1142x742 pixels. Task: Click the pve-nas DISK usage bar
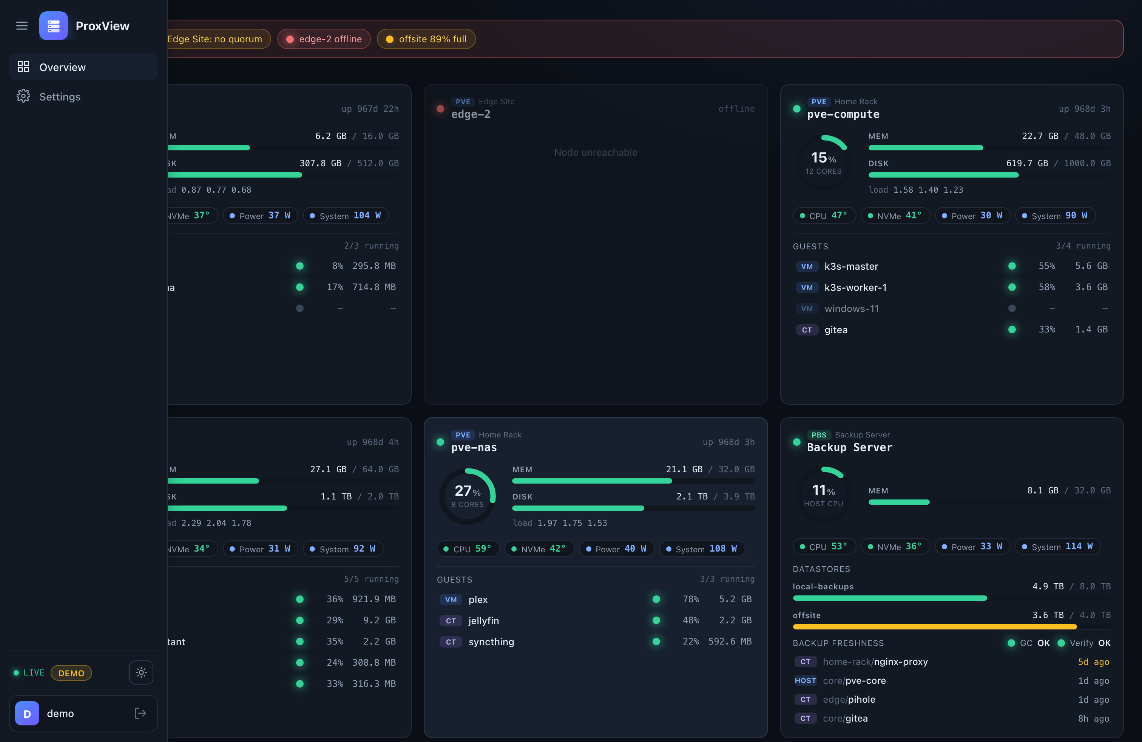633,508
